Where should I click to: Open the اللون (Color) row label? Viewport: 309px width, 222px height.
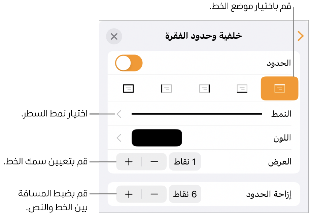282,138
